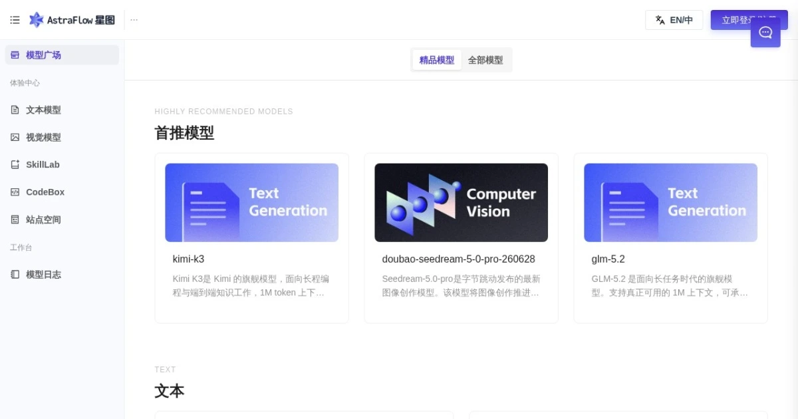Switch language with EN/中 button
This screenshot has width=798, height=419.
pyautogui.click(x=674, y=20)
